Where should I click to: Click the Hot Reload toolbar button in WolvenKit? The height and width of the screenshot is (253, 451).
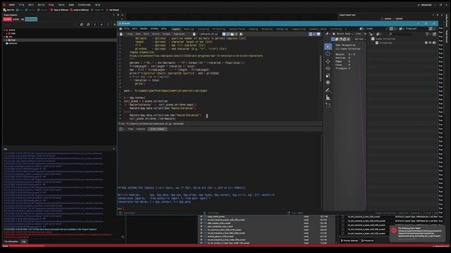pyautogui.click(x=113, y=10)
